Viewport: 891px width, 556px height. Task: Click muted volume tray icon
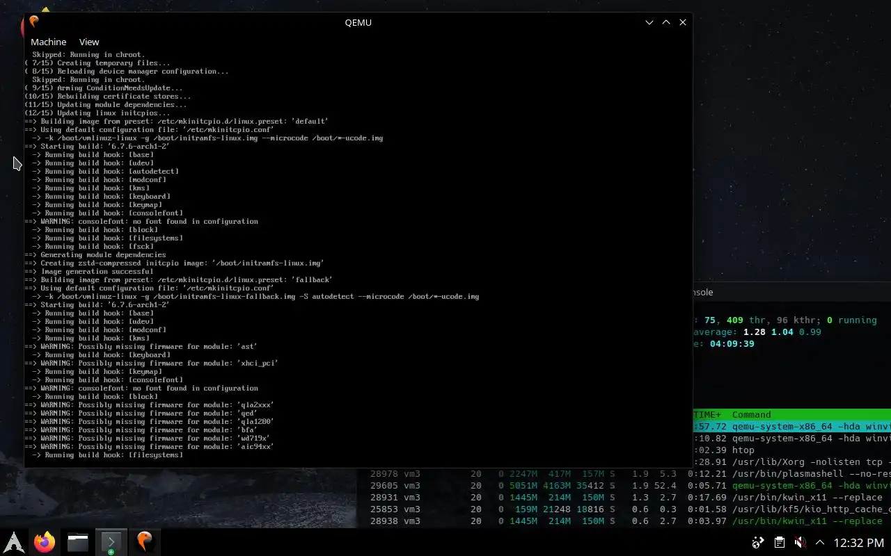pos(801,542)
